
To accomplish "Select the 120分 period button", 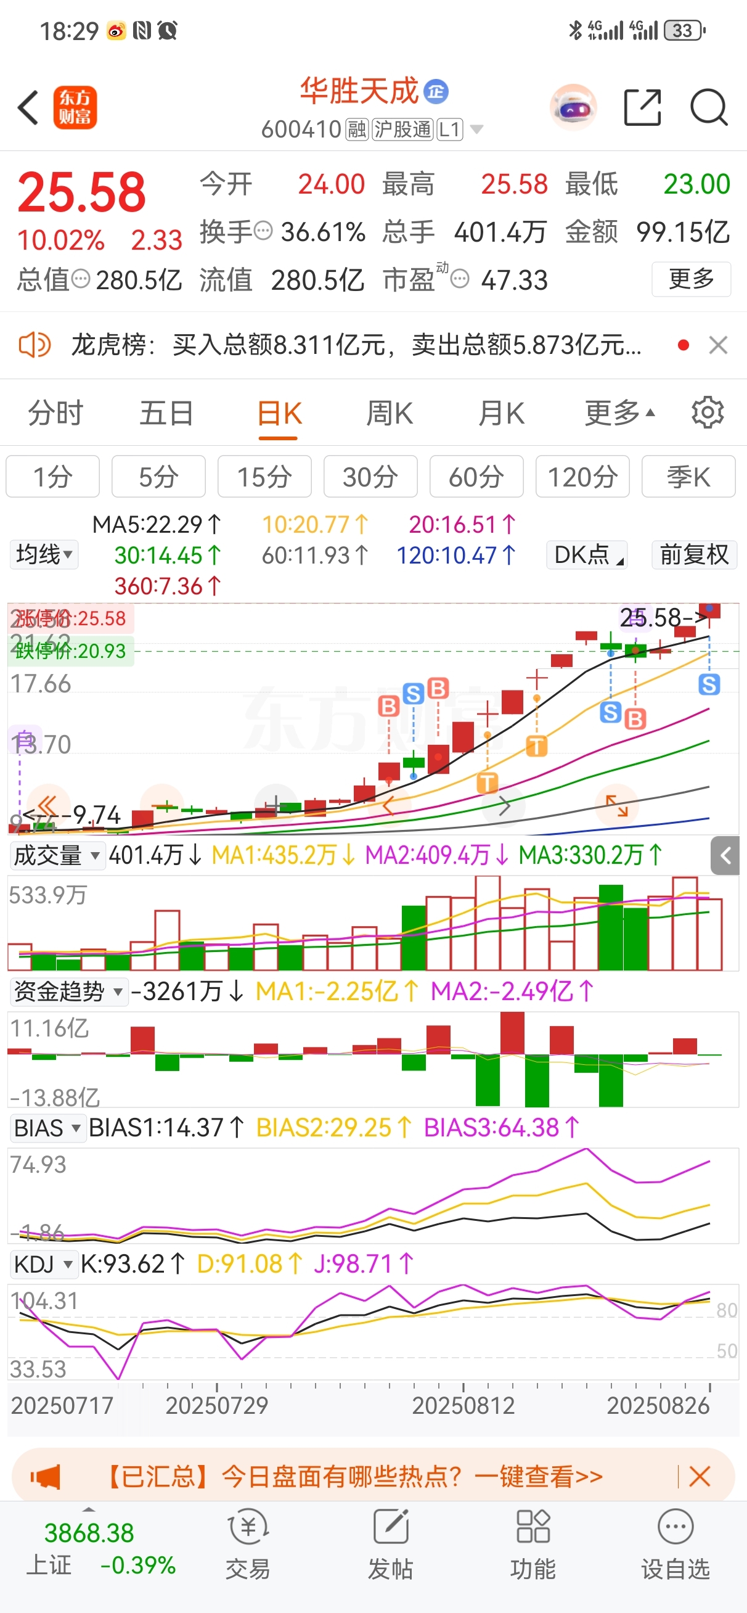I will click(582, 477).
